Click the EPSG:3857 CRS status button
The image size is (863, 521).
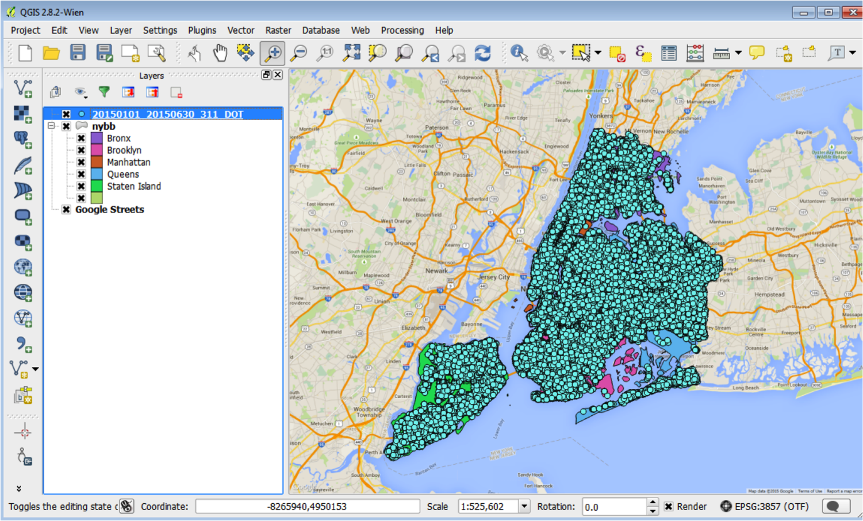tap(764, 507)
